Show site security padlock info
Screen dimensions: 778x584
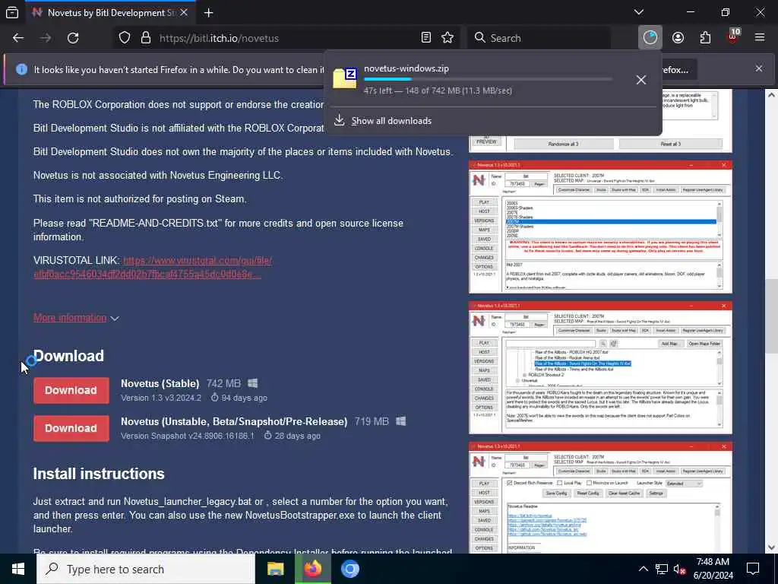(x=145, y=38)
